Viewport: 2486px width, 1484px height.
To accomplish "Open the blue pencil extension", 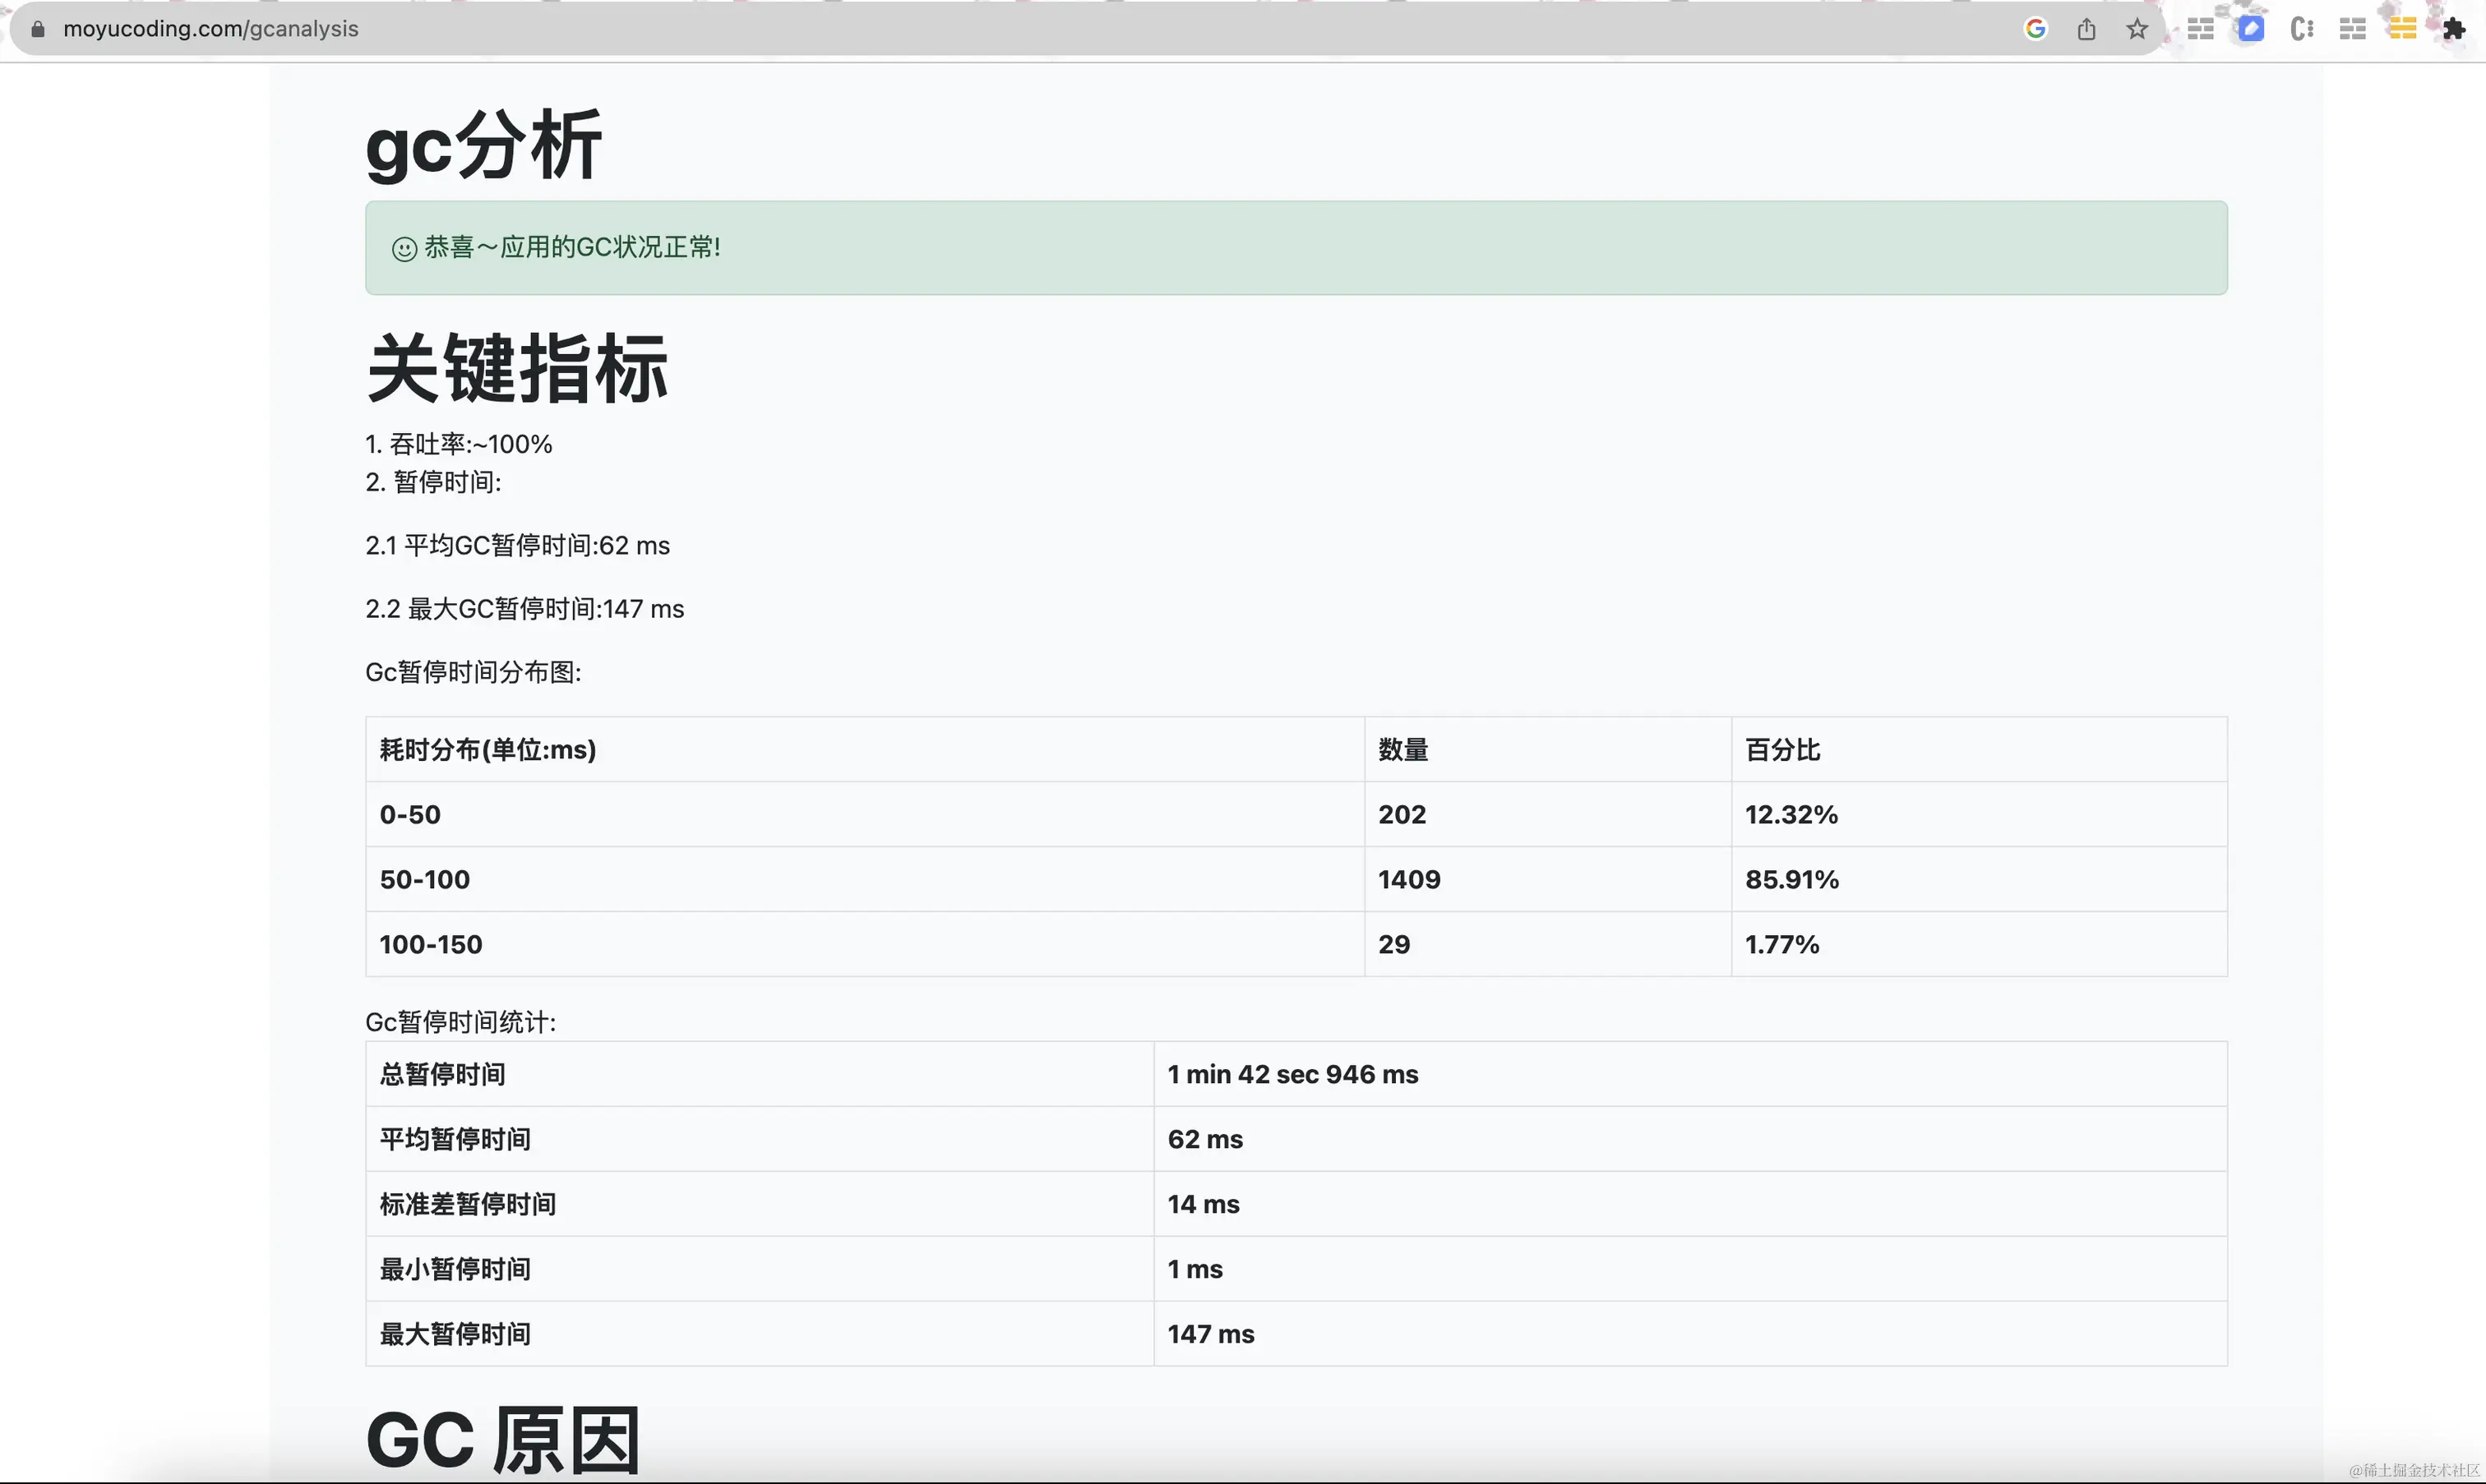I will pos(2251,29).
